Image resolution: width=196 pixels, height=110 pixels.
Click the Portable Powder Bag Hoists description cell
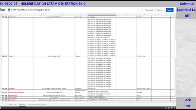pyautogui.click(x=54, y=100)
